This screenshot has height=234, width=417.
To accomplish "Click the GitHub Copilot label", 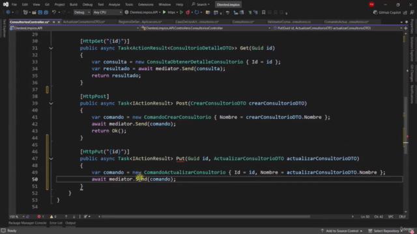I will (x=390, y=12).
